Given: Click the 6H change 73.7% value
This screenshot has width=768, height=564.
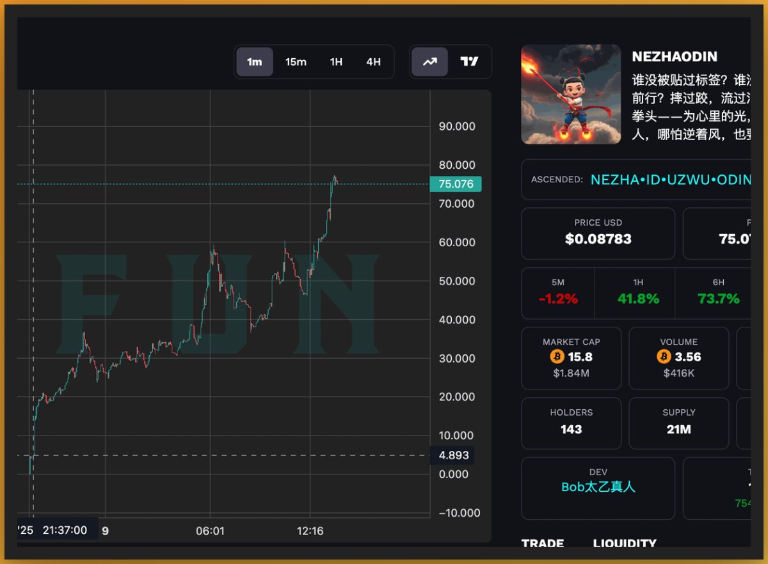Looking at the screenshot, I should 719,299.
